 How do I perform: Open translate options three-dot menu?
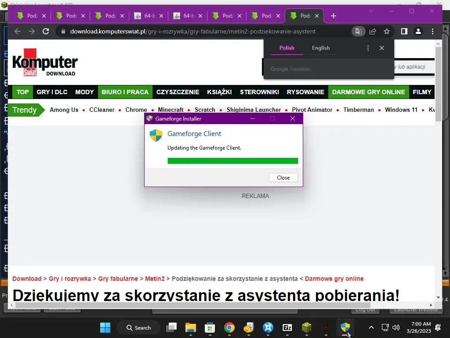pyautogui.click(x=368, y=48)
